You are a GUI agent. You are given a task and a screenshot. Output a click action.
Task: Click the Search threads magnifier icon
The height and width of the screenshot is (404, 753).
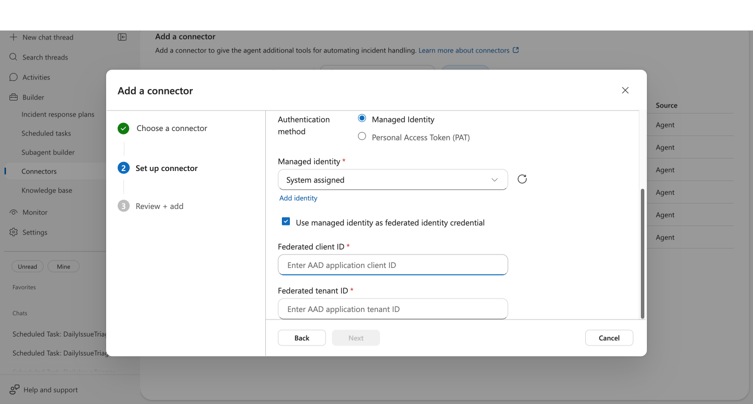click(x=14, y=57)
